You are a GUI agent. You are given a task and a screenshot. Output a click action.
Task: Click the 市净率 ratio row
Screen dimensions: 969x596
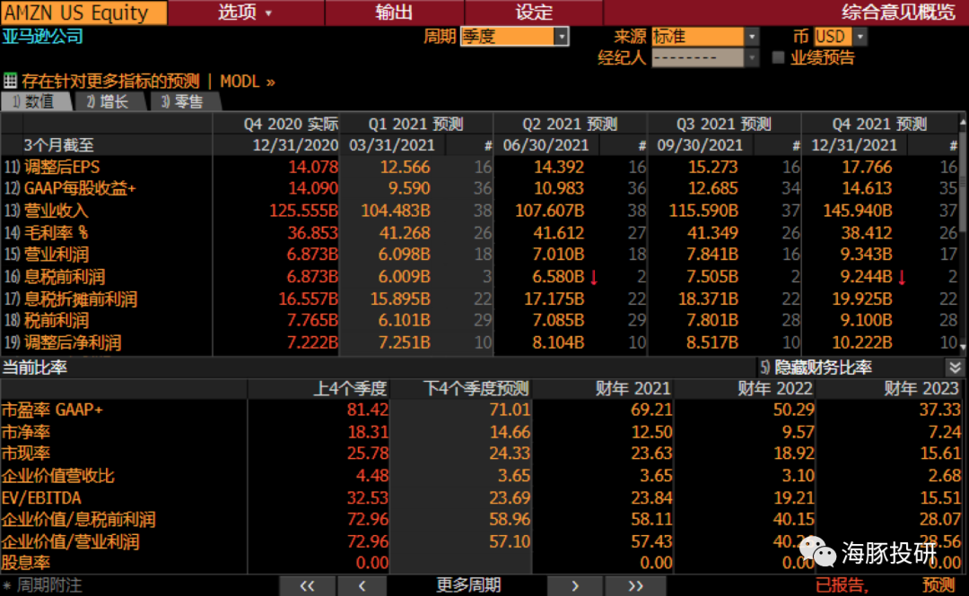coord(482,432)
